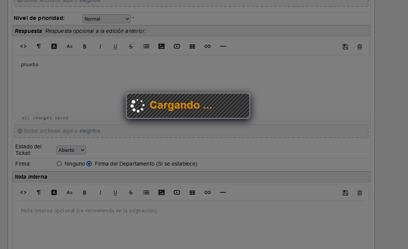Insert video in Nota interna editor
The width and height of the screenshot is (408, 249).
point(177,192)
